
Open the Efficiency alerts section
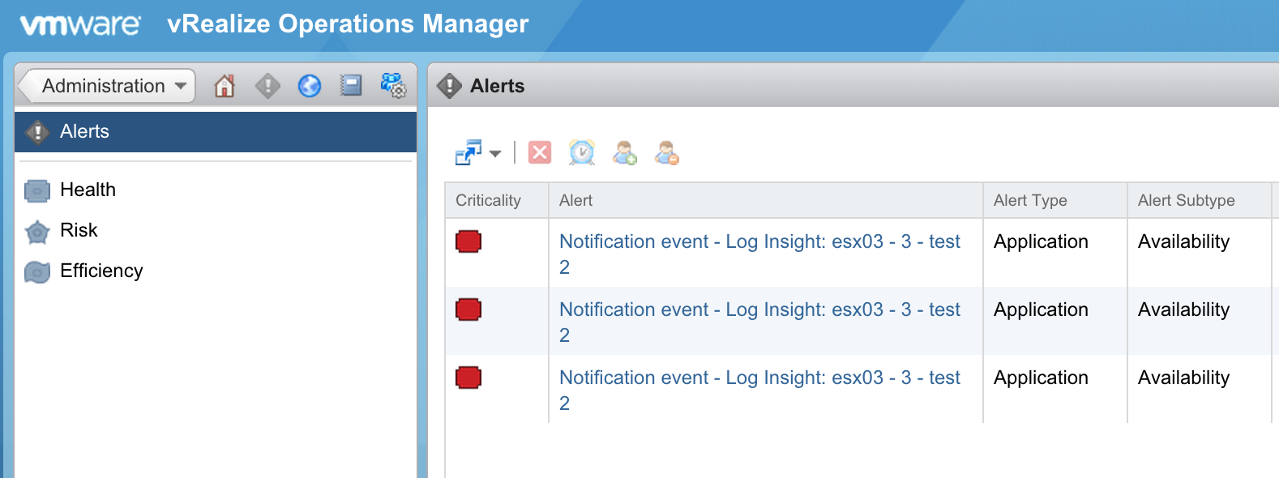tap(101, 271)
